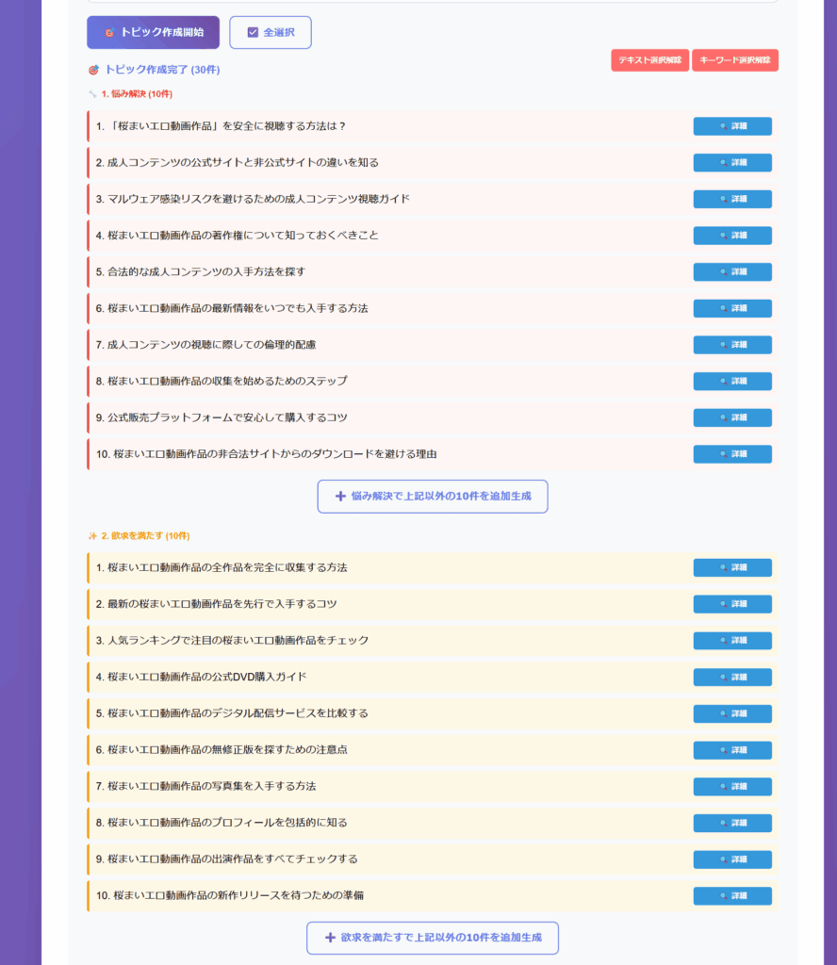Open 詳細 for 公式DVD購入ガイド row
The height and width of the screenshot is (965, 837).
click(x=732, y=677)
